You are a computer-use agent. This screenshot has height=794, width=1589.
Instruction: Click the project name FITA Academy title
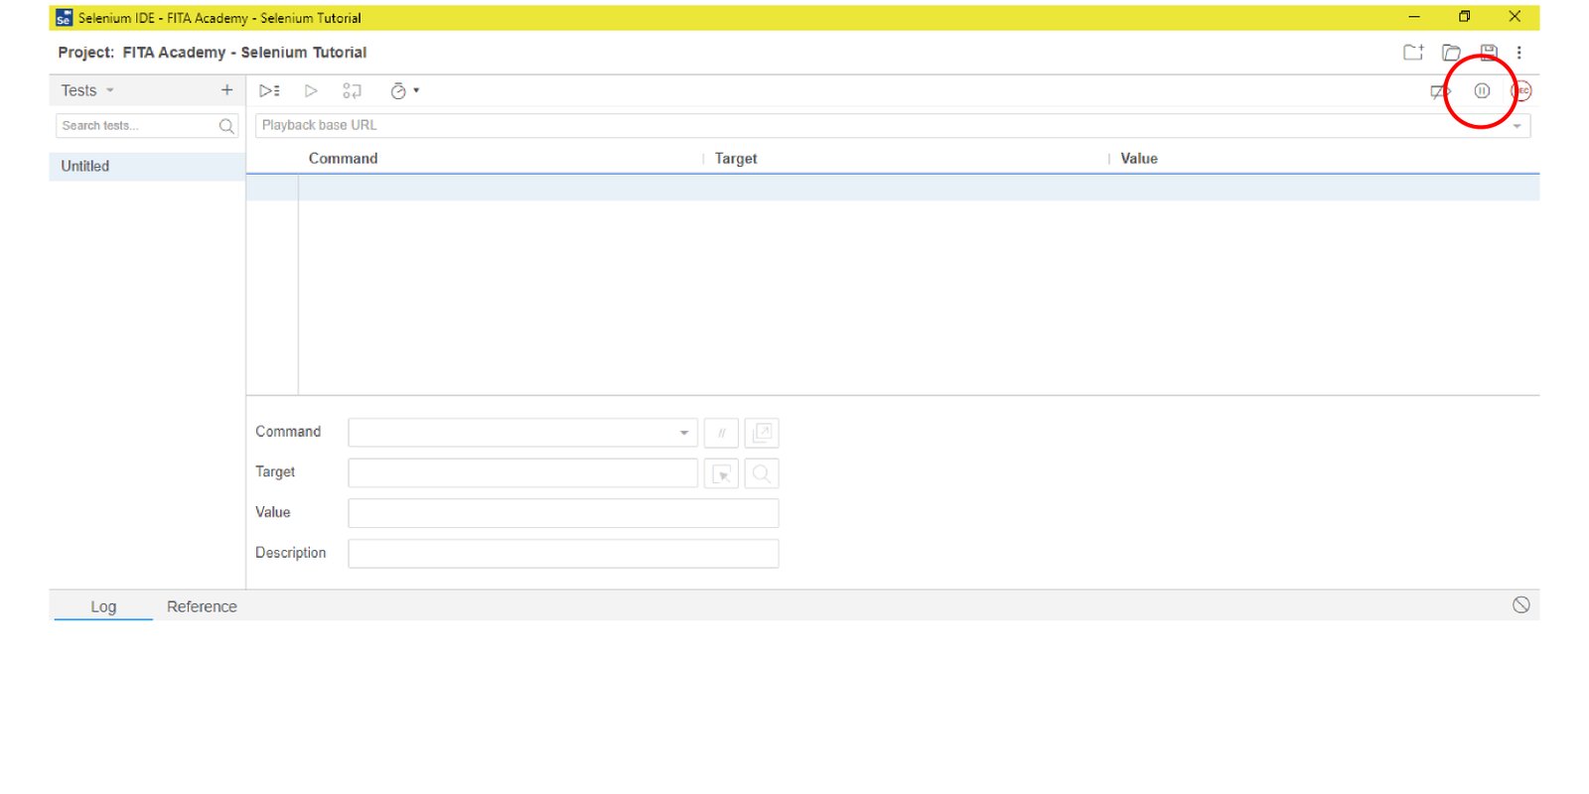coord(244,53)
